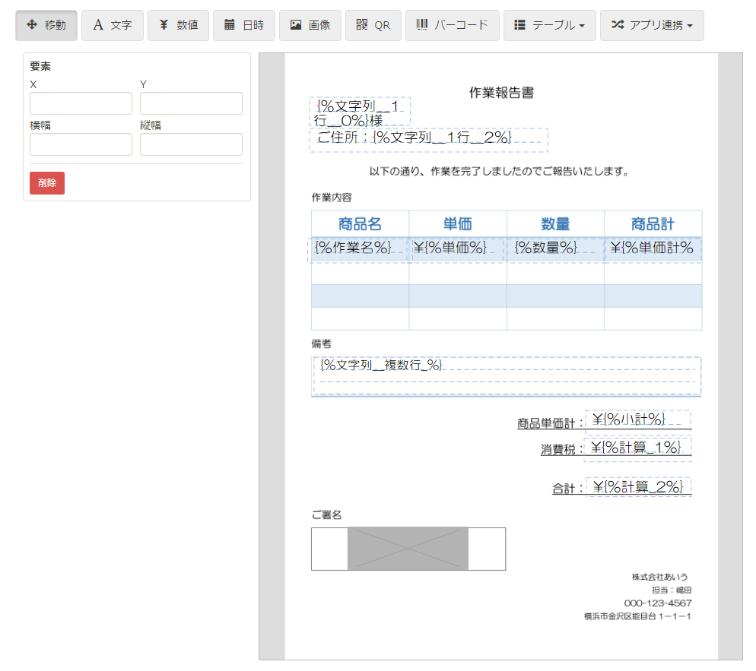Focus the 横幅 width input
This screenshot has height=671, width=756.
click(81, 144)
